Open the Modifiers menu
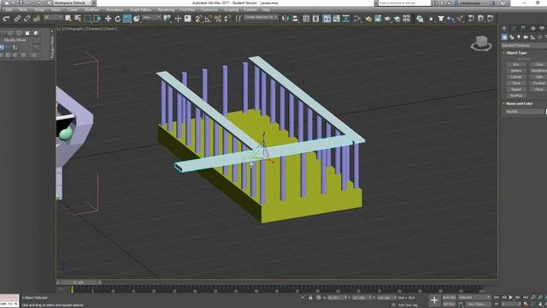 [x=91, y=9]
